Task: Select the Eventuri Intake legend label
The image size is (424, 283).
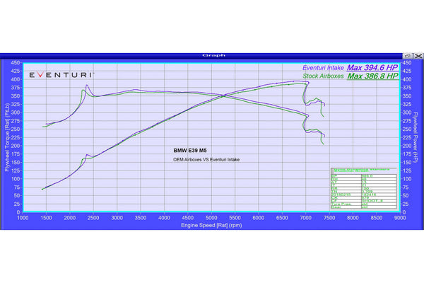Action: point(323,68)
